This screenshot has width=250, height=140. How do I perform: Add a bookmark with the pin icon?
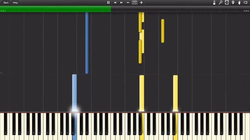tap(233, 3)
